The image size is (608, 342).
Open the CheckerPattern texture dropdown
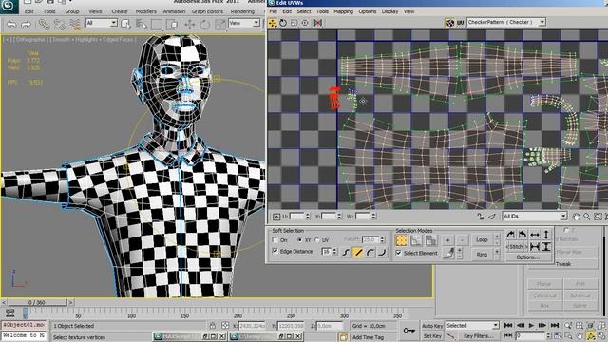tap(506, 22)
